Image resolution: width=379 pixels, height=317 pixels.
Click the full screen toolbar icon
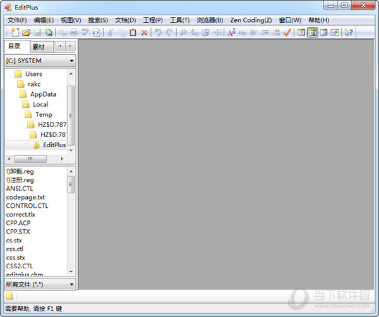pyautogui.click(x=335, y=32)
